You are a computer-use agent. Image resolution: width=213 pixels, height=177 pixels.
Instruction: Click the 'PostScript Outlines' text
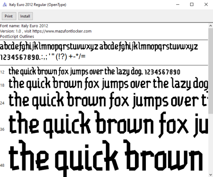click(17, 37)
